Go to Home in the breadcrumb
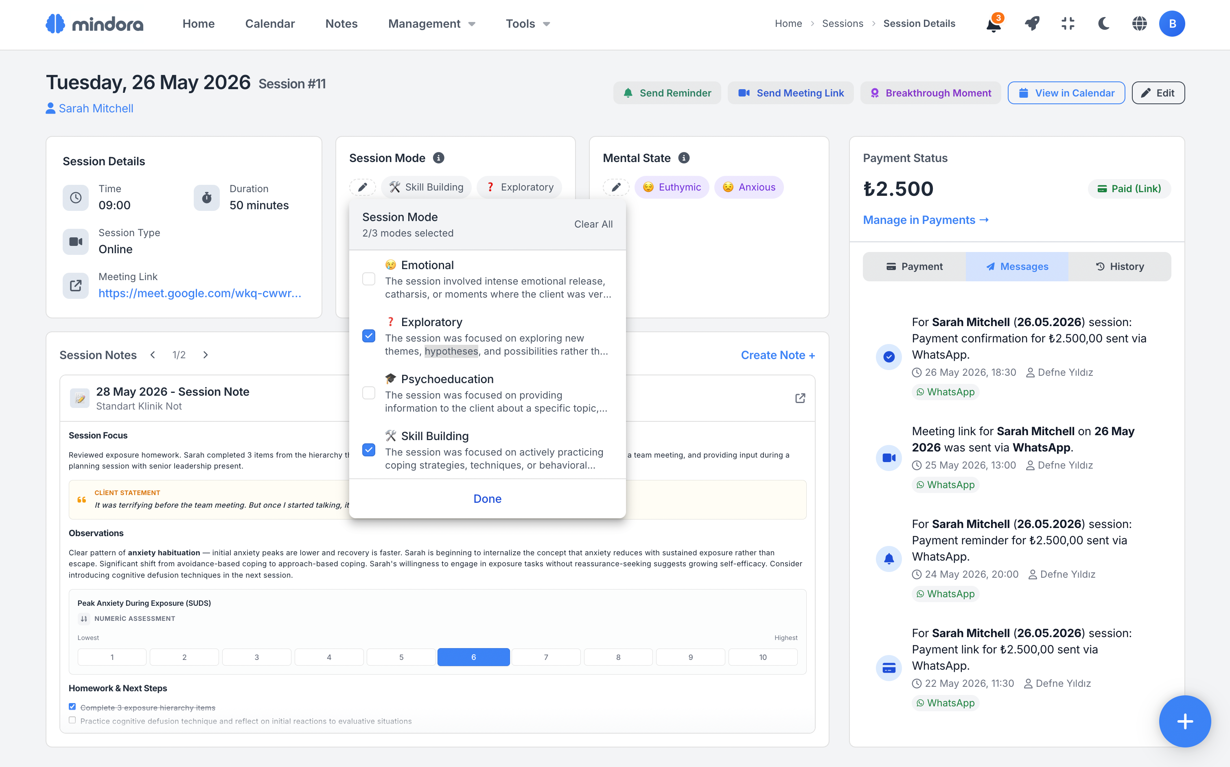This screenshot has height=767, width=1230. [788, 24]
